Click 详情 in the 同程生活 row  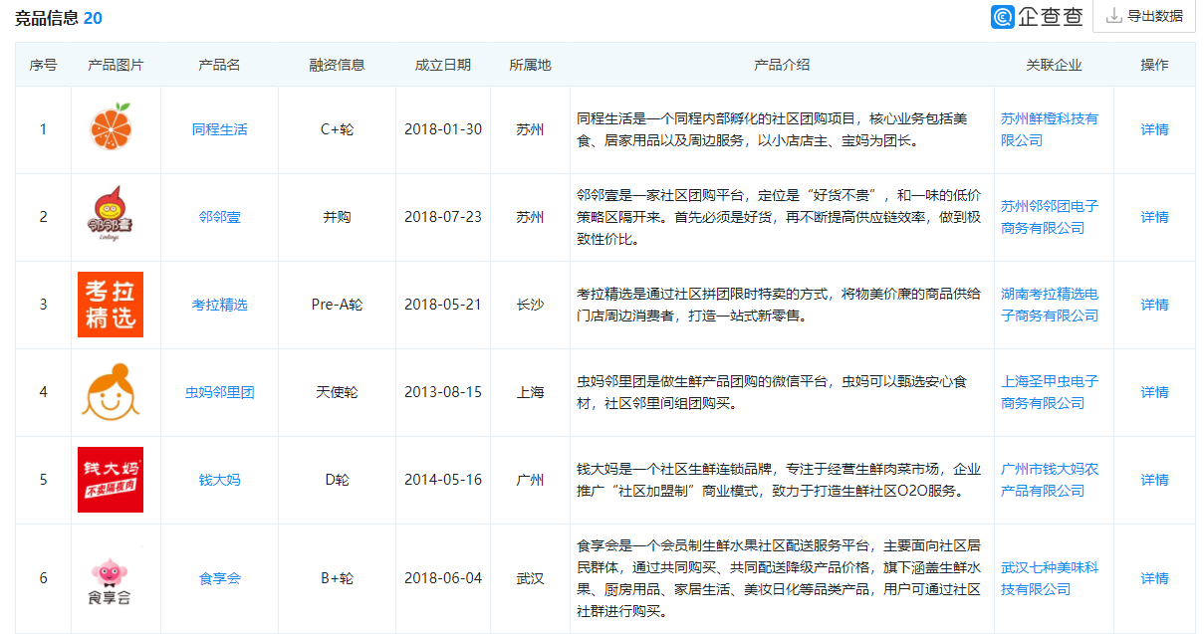point(1155,129)
